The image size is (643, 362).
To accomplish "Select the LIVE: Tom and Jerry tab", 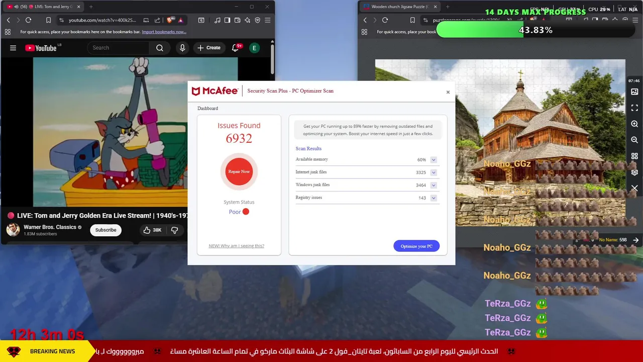I will click(x=44, y=7).
